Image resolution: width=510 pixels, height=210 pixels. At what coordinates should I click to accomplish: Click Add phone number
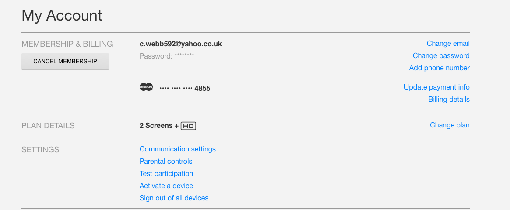click(439, 68)
